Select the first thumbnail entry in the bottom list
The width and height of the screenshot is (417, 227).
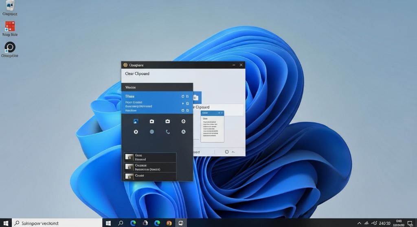click(150, 157)
